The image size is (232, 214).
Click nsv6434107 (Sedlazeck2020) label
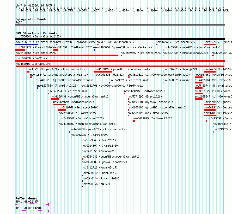[148, 113]
